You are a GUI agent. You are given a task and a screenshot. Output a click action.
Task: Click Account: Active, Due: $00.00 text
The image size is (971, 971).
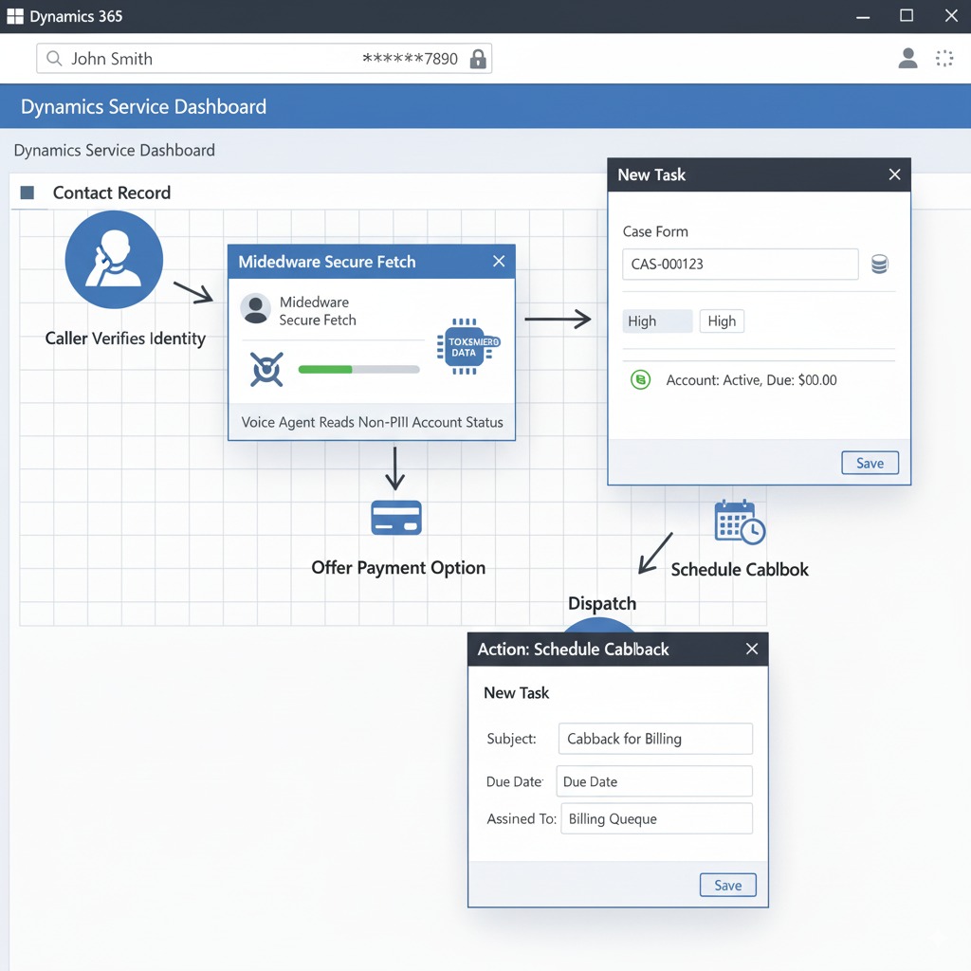[751, 379]
